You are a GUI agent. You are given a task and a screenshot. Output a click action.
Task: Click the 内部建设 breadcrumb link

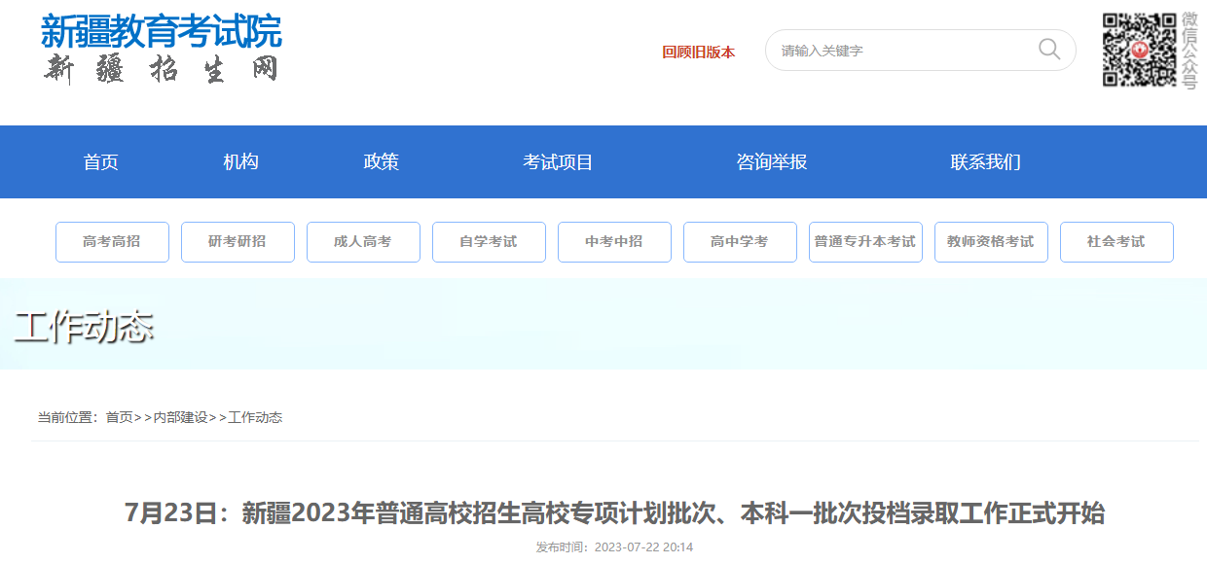coord(181,417)
